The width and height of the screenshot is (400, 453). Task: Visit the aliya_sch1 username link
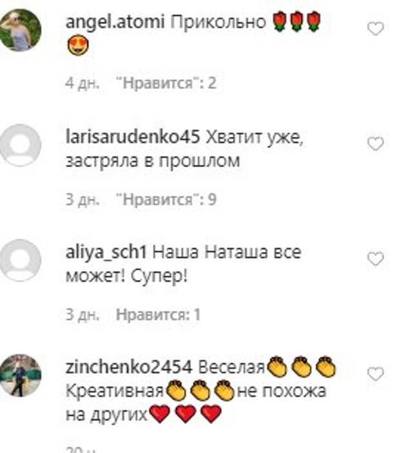(x=106, y=252)
